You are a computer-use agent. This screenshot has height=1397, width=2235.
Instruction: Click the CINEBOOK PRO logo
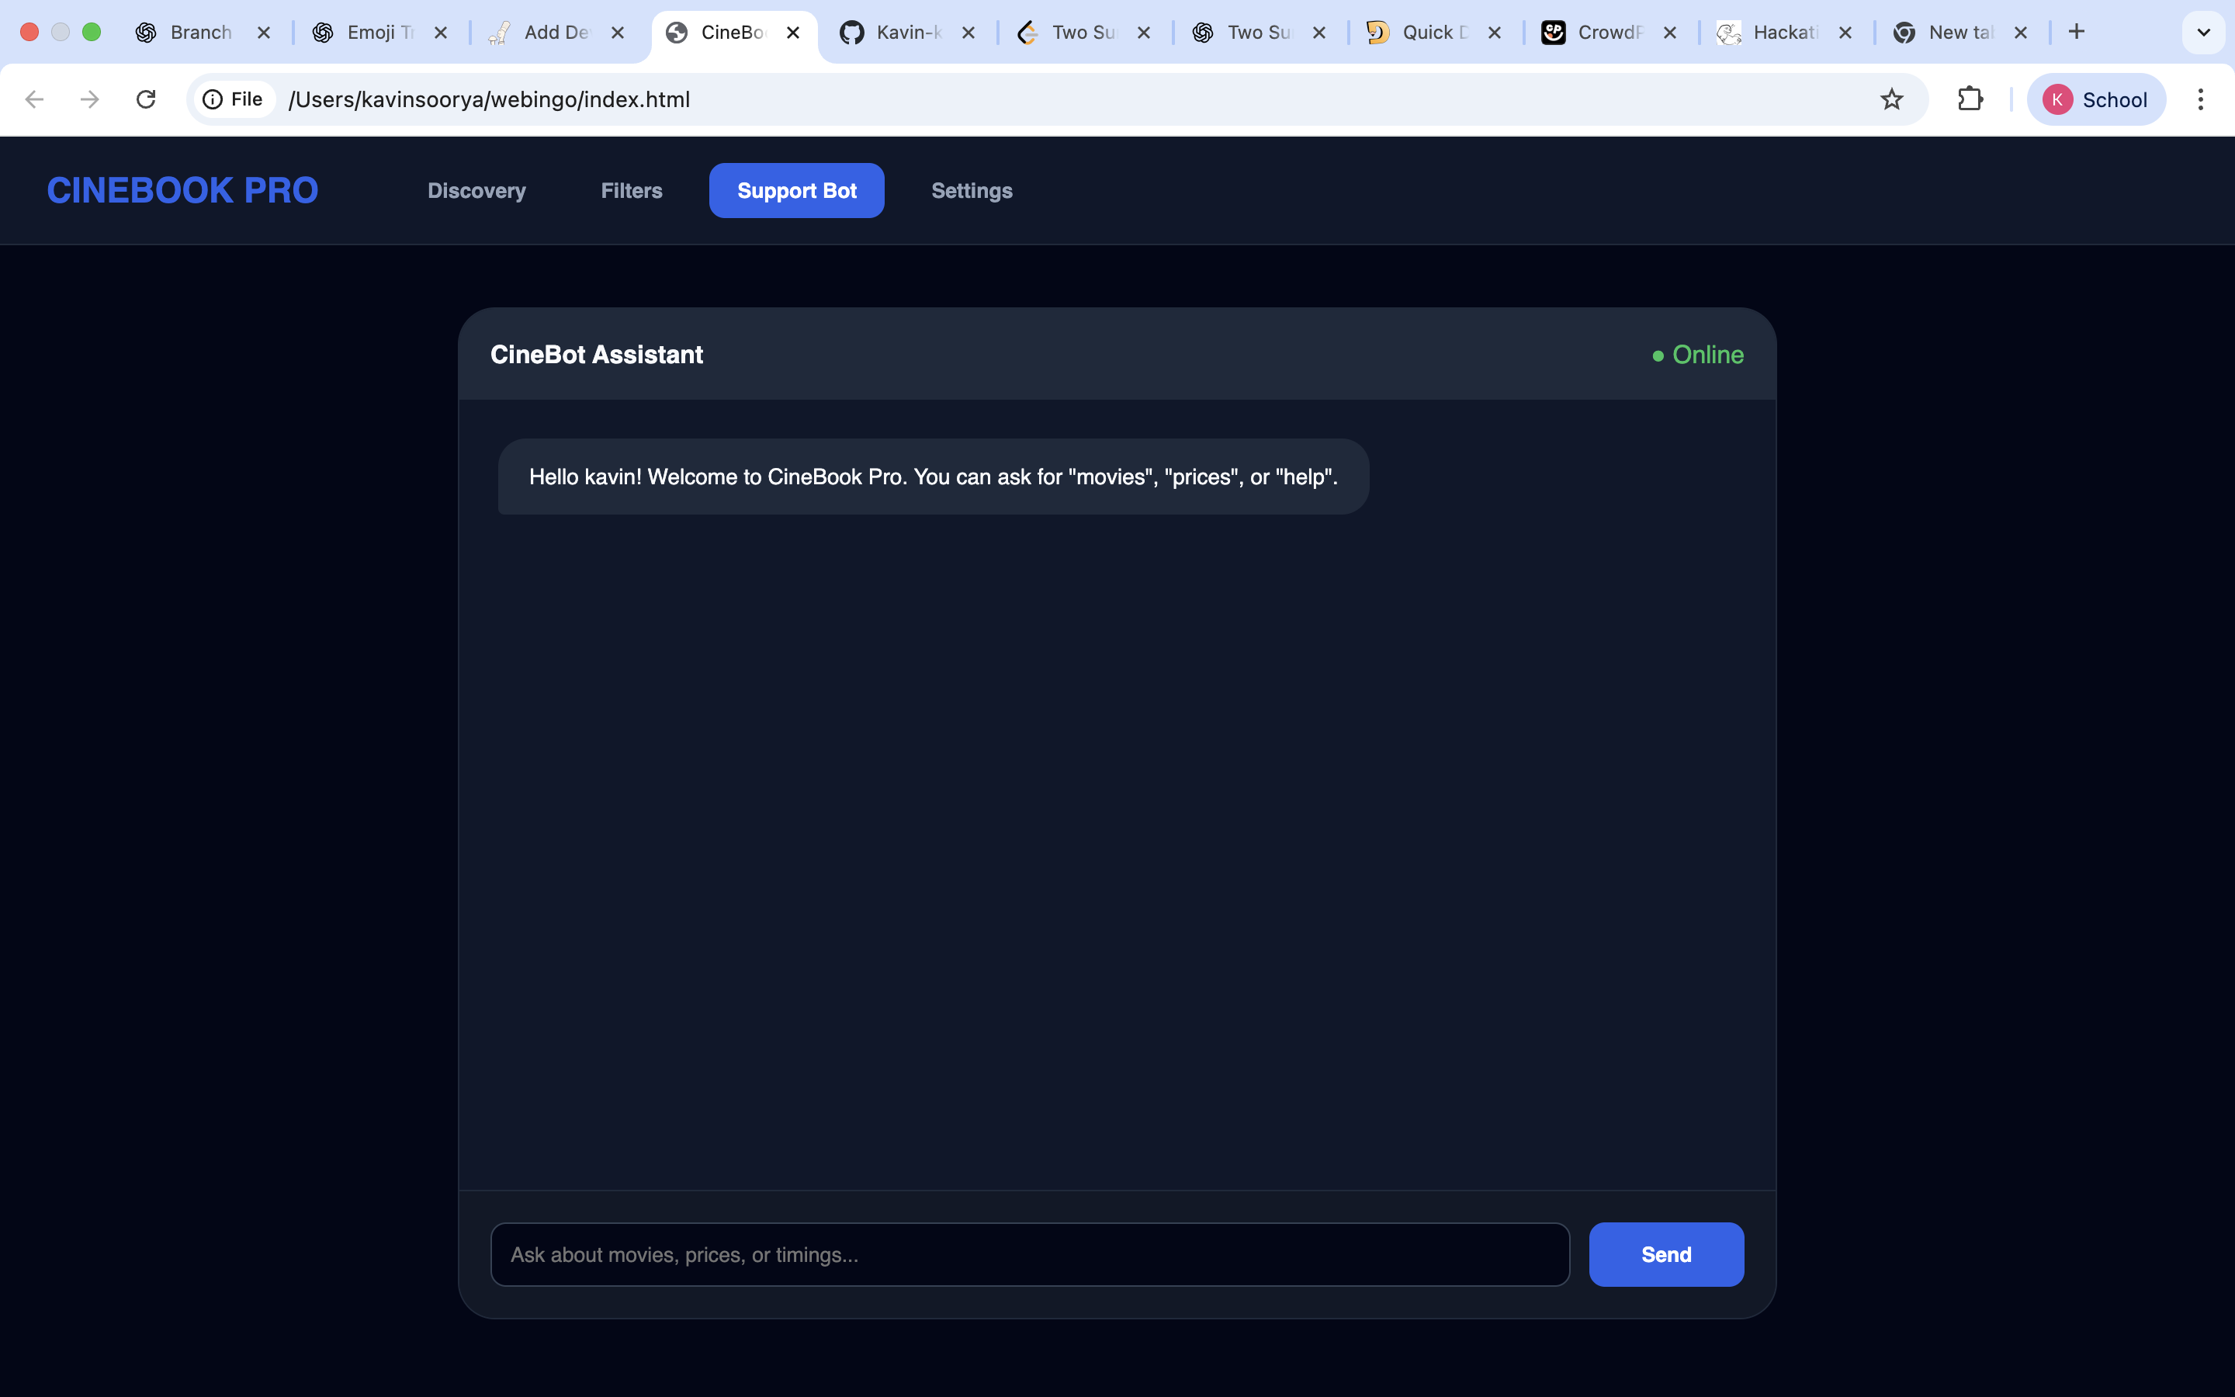pyautogui.click(x=183, y=190)
